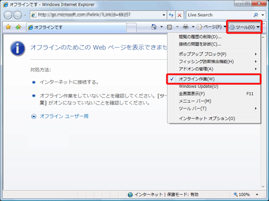Expand the print options dropdown arrow
The height and width of the screenshot is (201, 269).
click(x=193, y=27)
